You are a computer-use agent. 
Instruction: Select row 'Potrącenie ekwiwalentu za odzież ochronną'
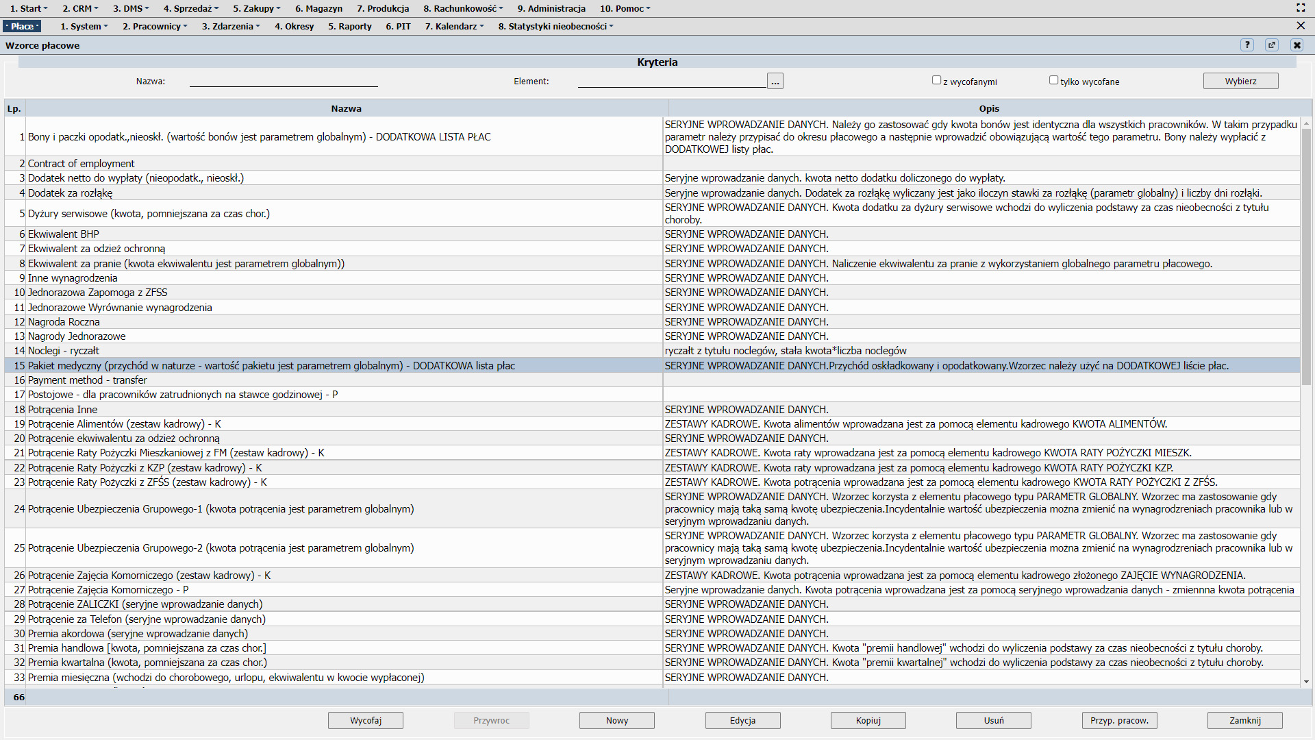tap(652, 439)
